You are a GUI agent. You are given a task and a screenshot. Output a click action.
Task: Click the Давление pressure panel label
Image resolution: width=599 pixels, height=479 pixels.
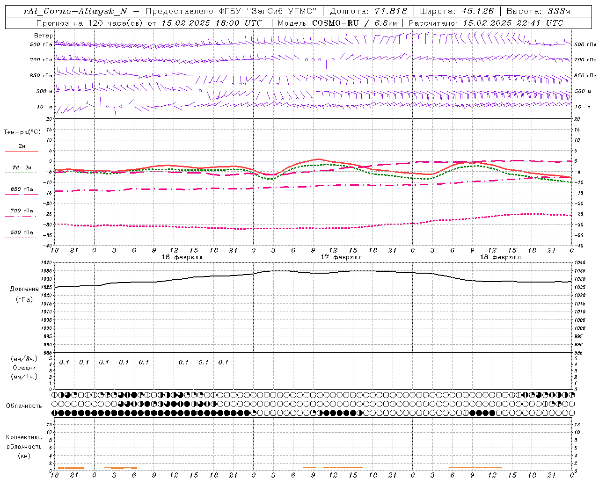(x=24, y=289)
